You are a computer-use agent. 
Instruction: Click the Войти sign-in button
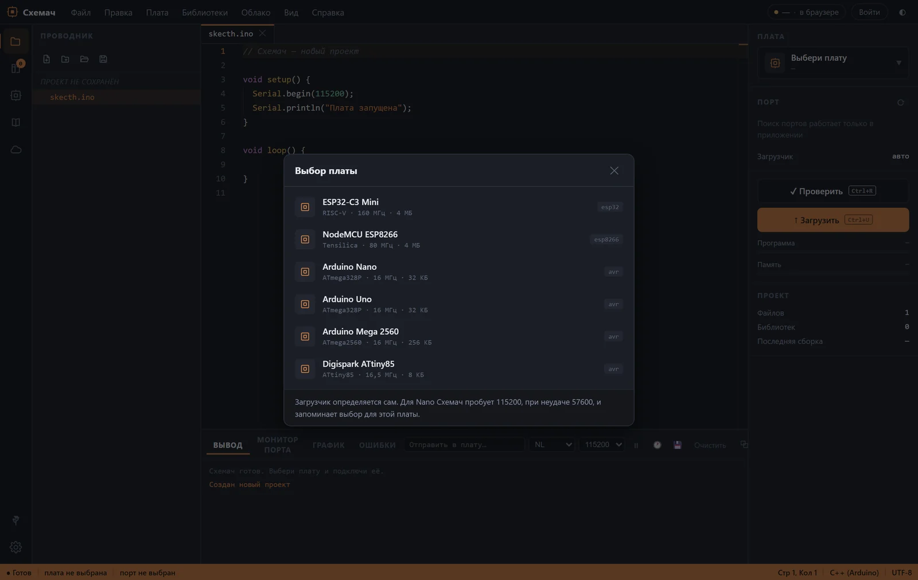click(x=869, y=12)
